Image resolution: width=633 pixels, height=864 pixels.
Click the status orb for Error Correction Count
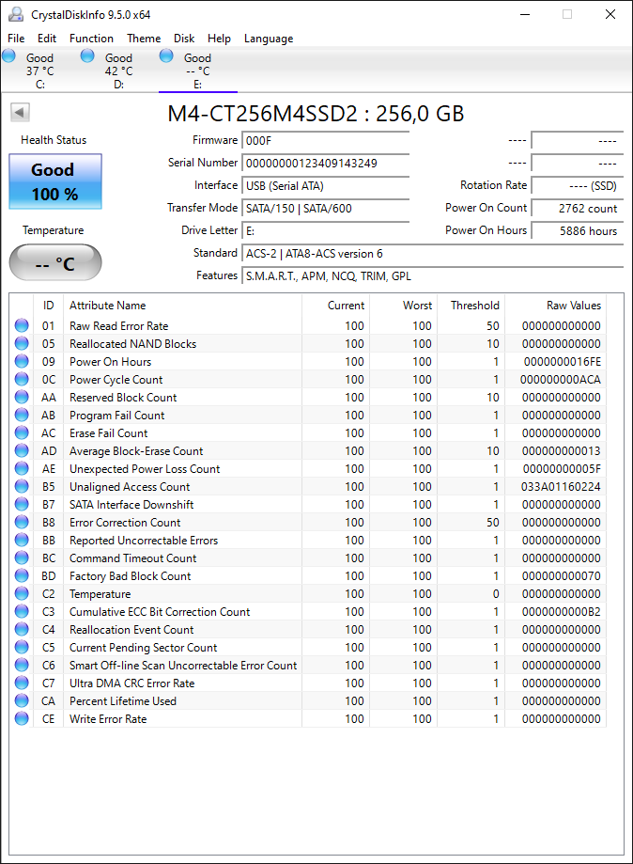(22, 522)
